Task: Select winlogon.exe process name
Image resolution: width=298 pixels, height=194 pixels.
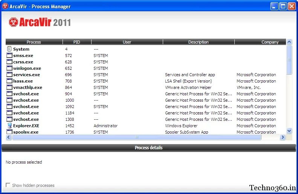Action: coord(27,68)
